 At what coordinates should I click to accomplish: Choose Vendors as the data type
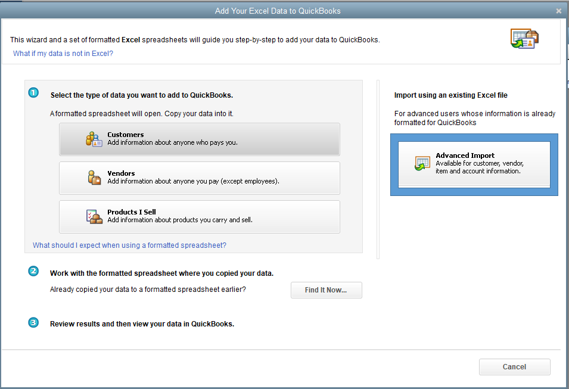[x=199, y=178]
